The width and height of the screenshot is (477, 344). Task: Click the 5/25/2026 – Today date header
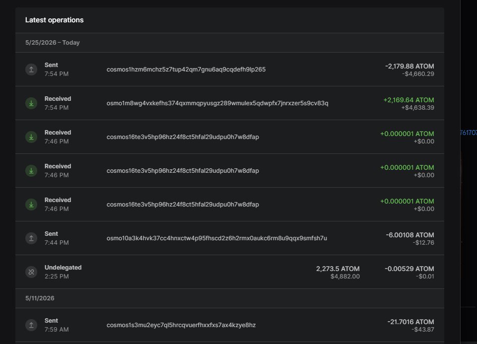pos(52,43)
